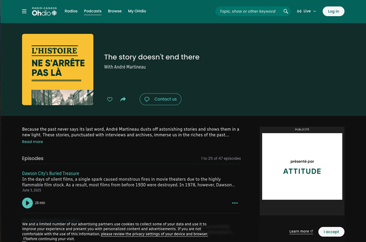Open the privacy settings review link
Viewport: 366px width, 242px height.
click(154, 234)
